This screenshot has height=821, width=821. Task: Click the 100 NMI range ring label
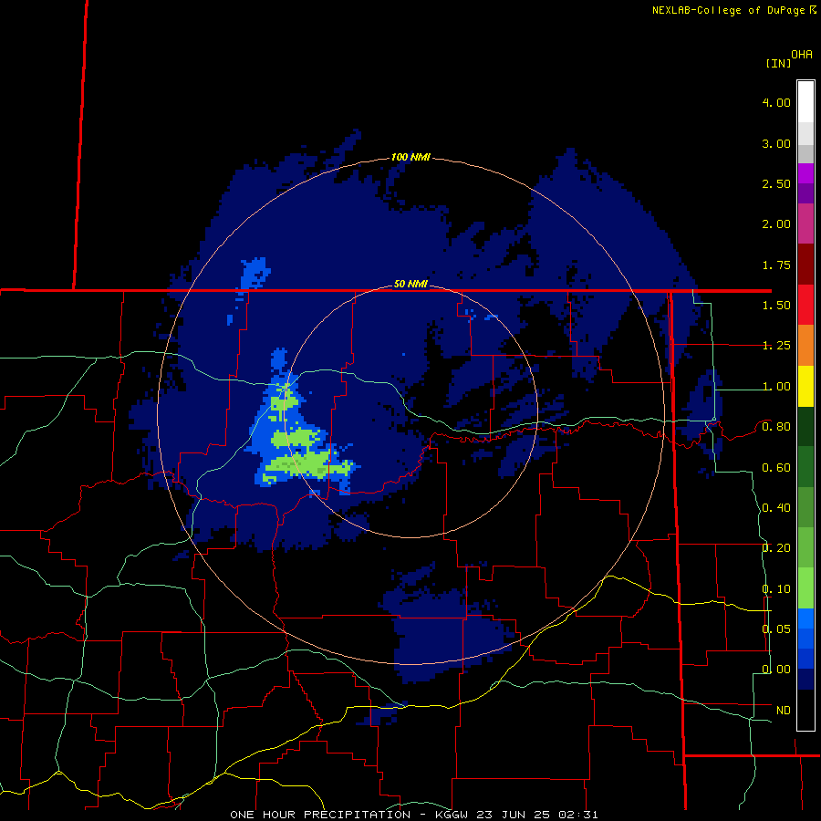(x=410, y=157)
